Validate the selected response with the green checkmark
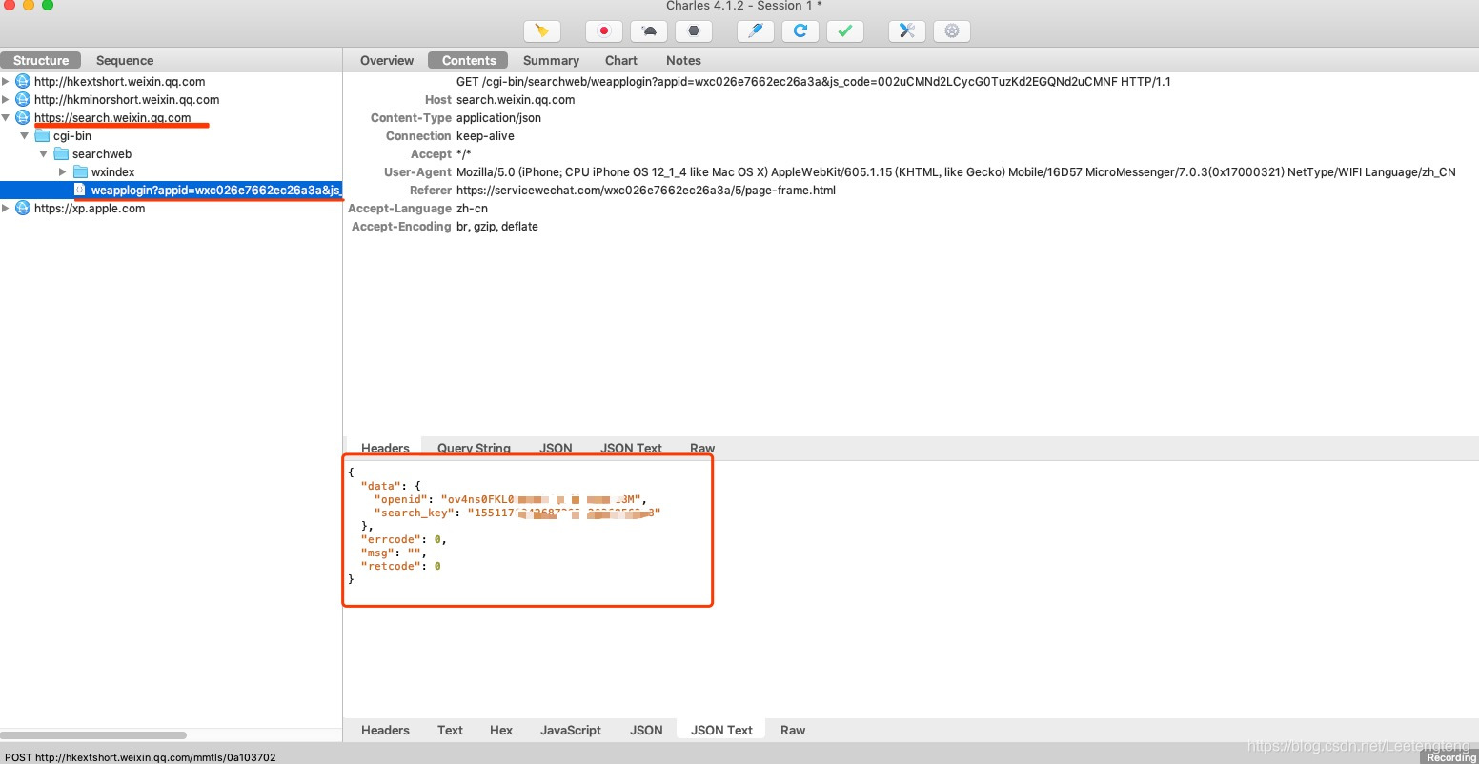The height and width of the screenshot is (764, 1479). 845,30
